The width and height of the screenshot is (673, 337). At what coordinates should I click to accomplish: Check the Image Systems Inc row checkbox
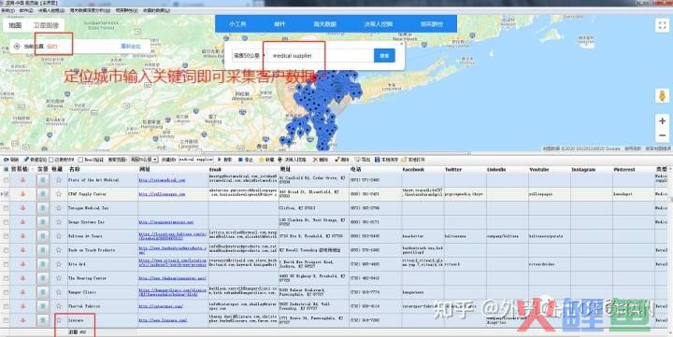[6, 222]
